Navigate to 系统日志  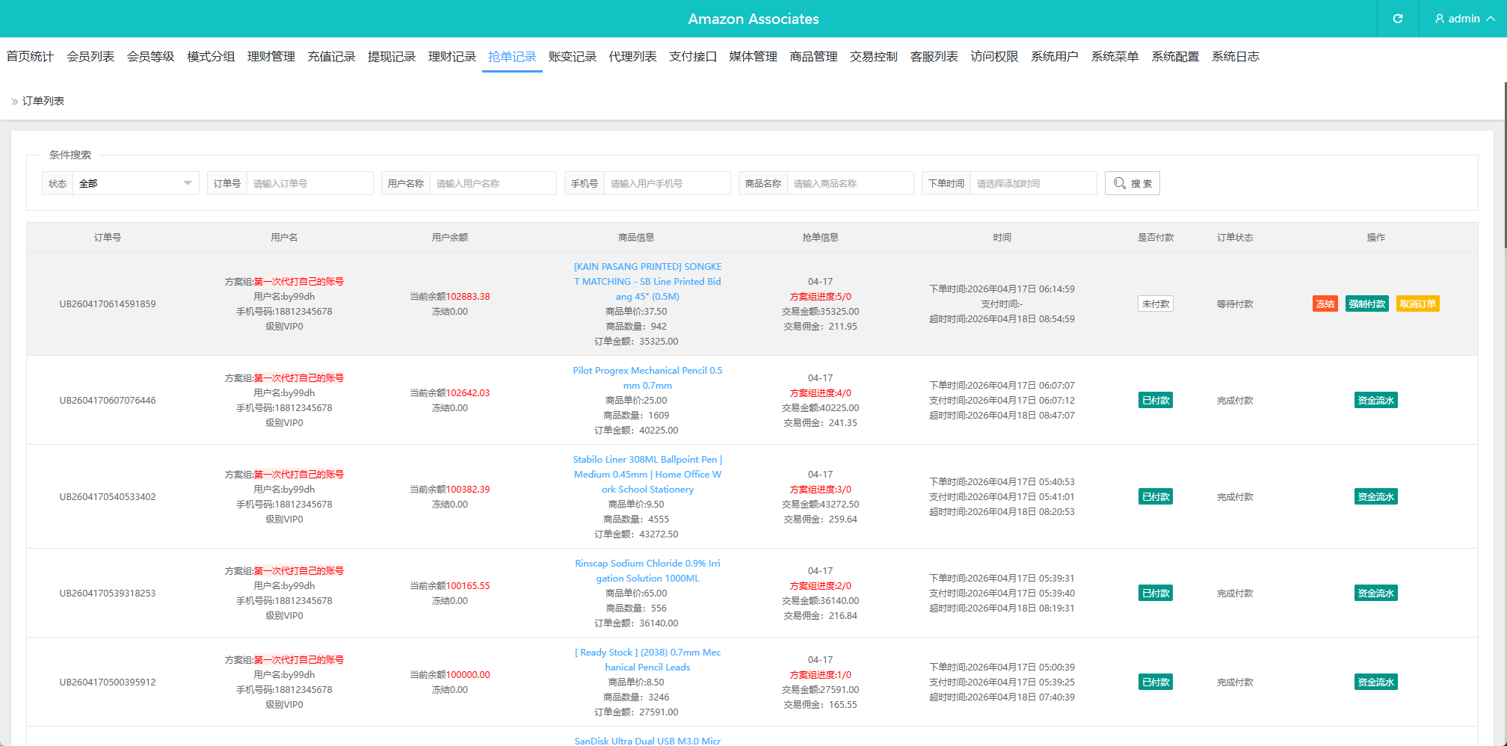[x=1236, y=56]
